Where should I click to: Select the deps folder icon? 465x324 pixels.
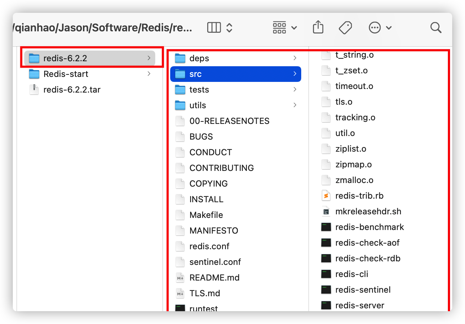tap(181, 58)
